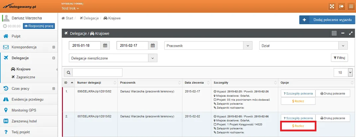
Task: Click the fullscreen icon in top header
Action: (x=332, y=6)
